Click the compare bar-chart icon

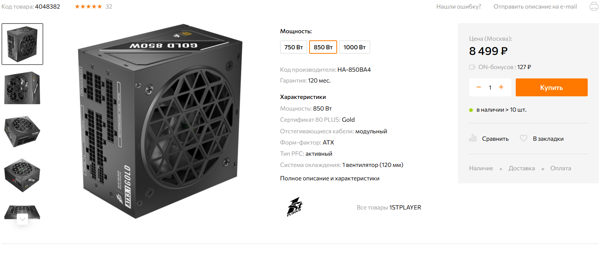[473, 138]
